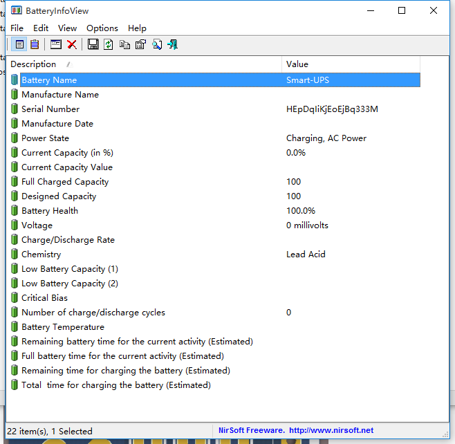455x444 pixels.
Task: Click the Exit door icon in toolbar
Action: click(x=173, y=45)
